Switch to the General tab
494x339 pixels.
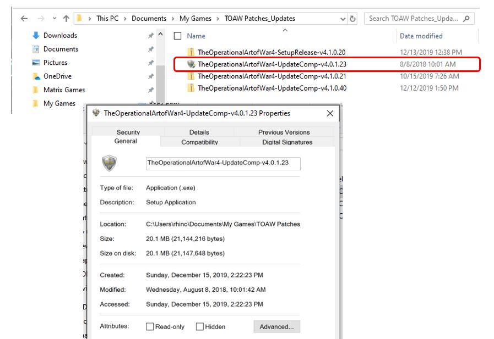point(126,141)
